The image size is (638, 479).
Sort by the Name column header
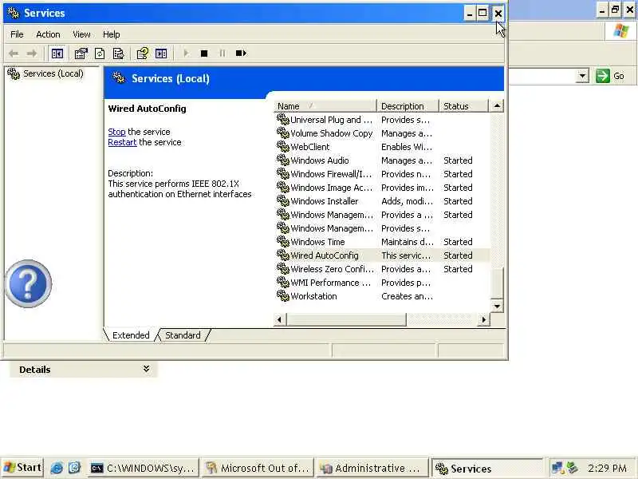(x=325, y=106)
